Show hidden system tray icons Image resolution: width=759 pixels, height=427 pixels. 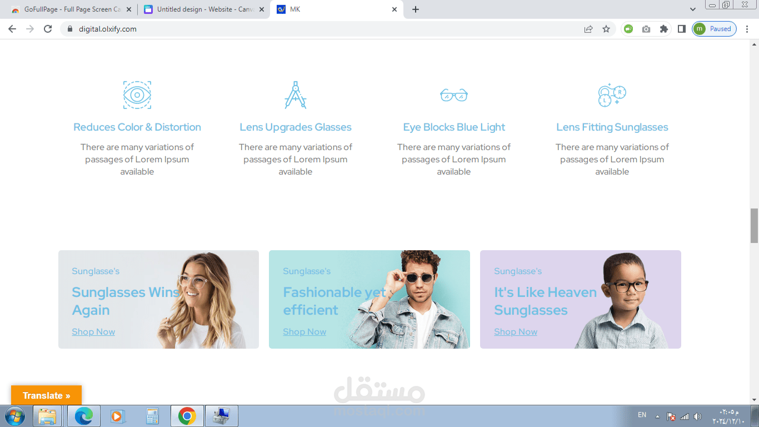(657, 416)
